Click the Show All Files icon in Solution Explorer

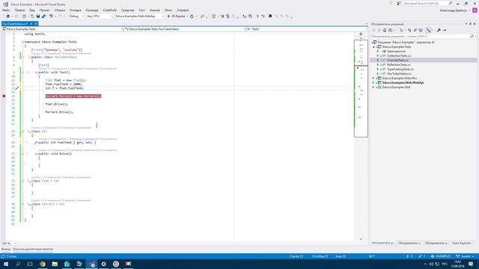pyautogui.click(x=421, y=30)
